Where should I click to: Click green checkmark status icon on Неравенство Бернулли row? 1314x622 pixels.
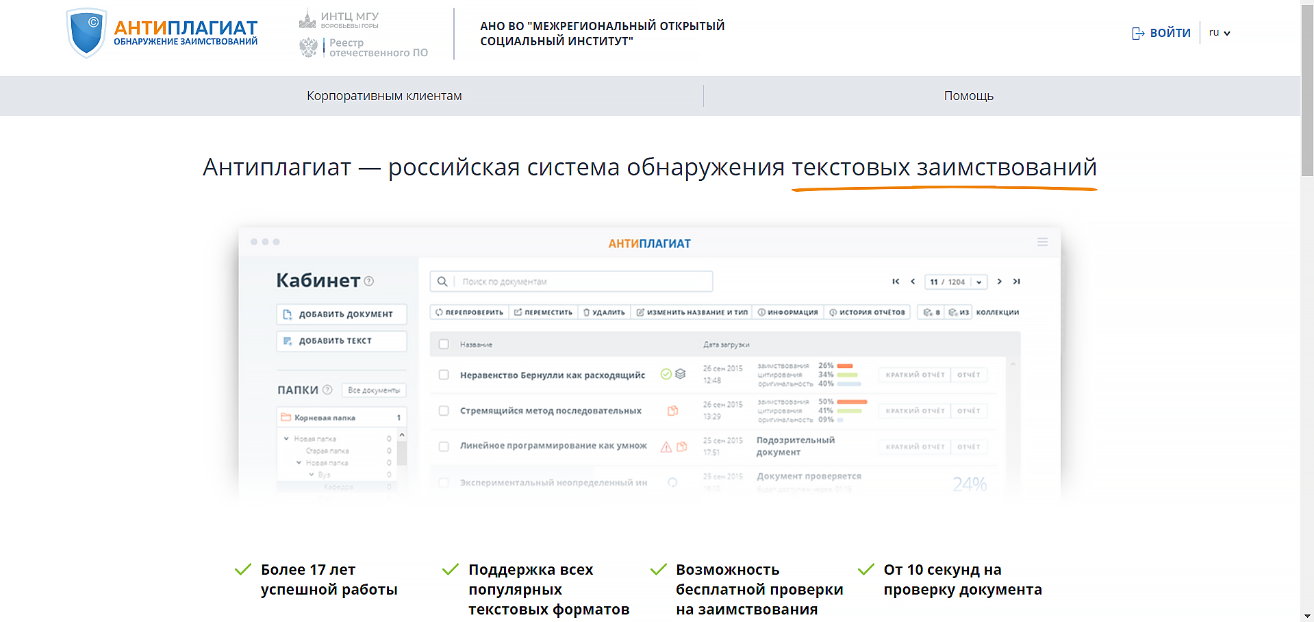click(x=666, y=374)
